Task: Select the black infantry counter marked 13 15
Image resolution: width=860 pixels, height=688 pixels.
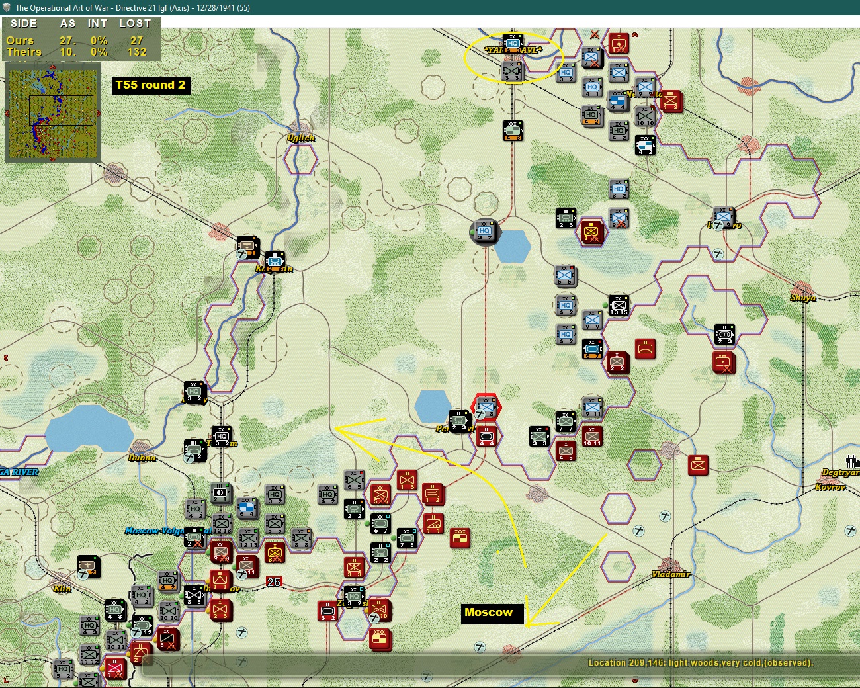Action: [619, 306]
